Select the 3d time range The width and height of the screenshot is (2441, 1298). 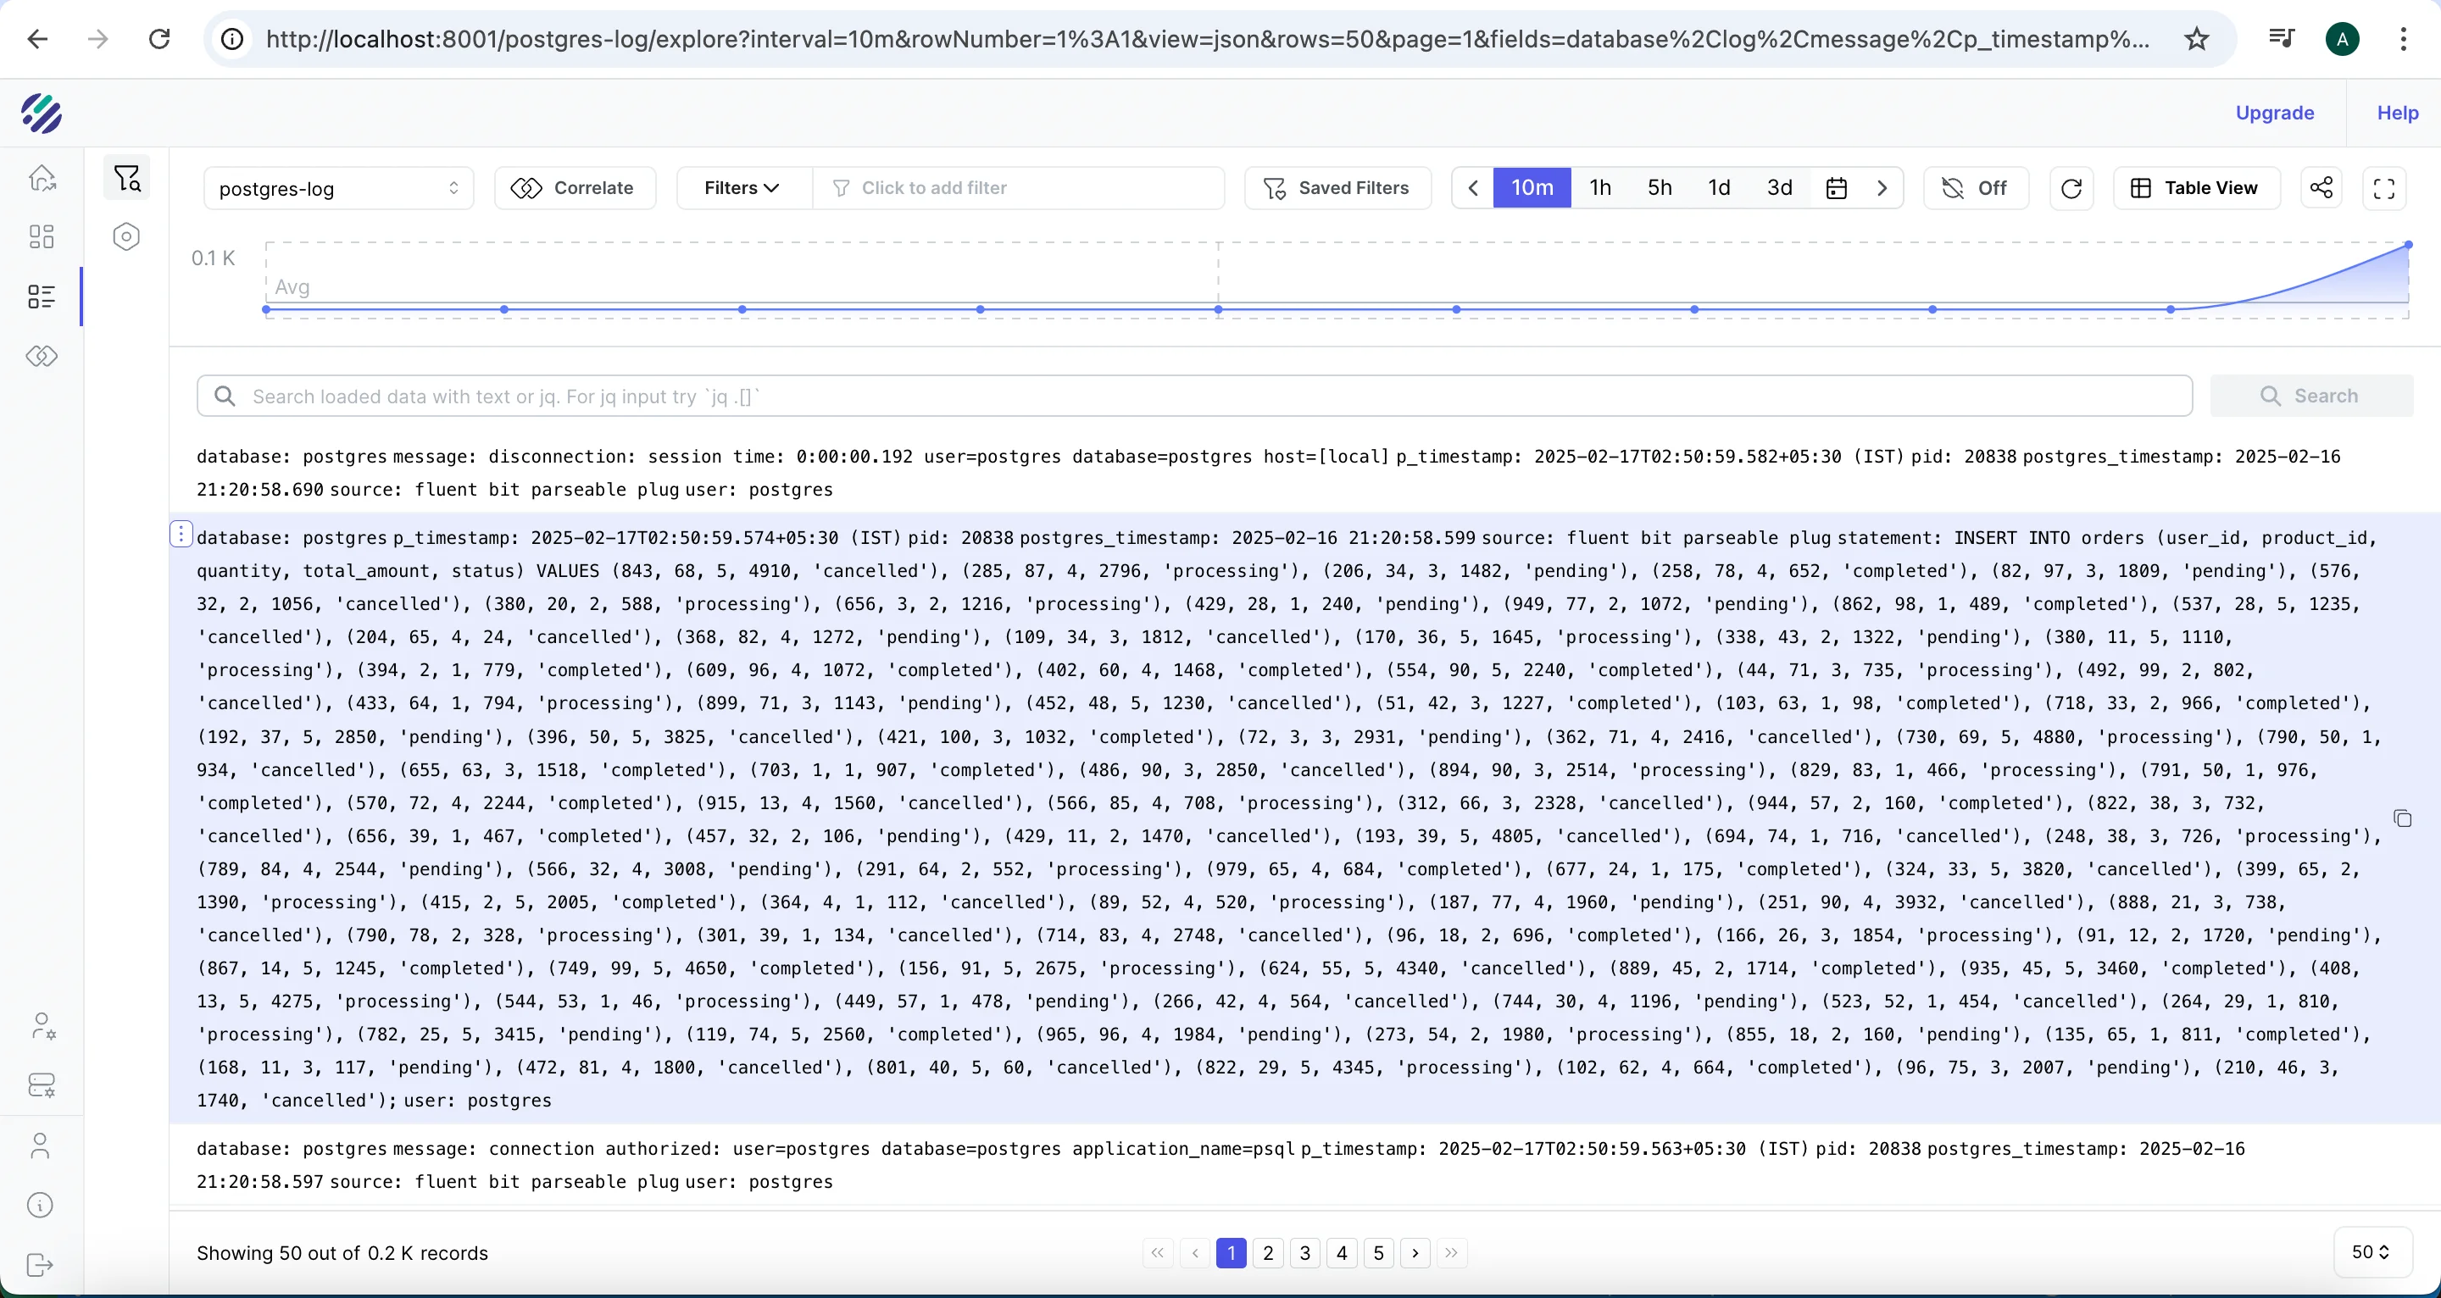pyautogui.click(x=1779, y=187)
